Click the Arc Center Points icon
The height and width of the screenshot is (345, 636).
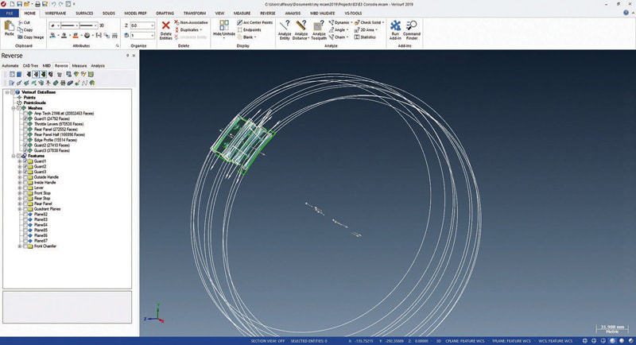click(240, 23)
